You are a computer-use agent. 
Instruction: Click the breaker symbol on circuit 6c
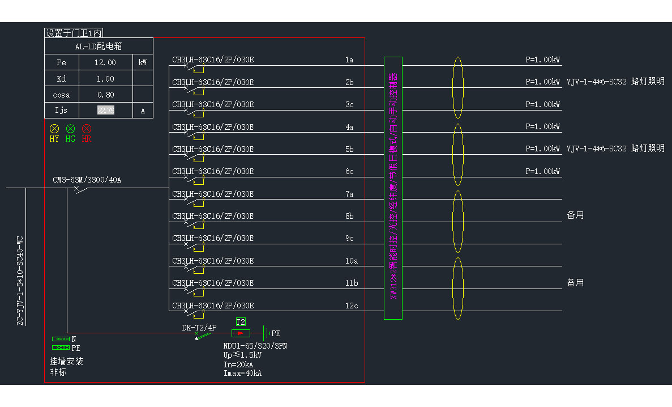[x=194, y=180]
